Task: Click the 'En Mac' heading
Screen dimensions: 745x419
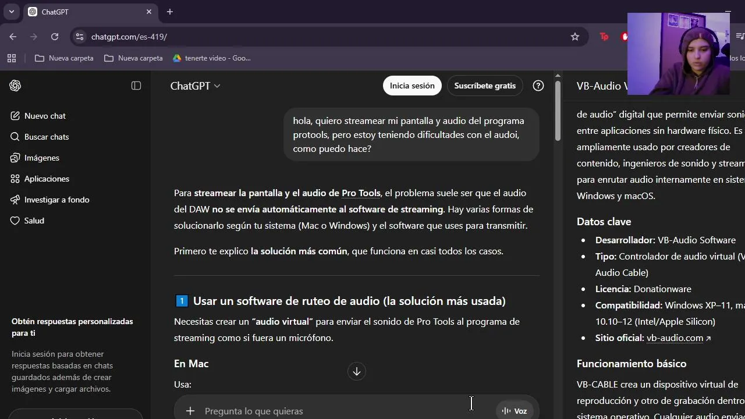Action: coord(191,364)
